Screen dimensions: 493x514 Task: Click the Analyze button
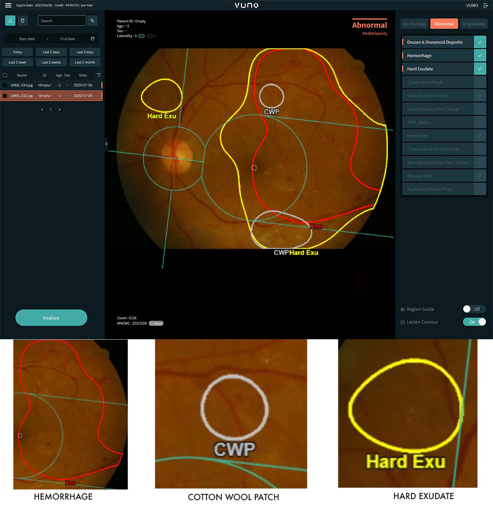click(51, 318)
